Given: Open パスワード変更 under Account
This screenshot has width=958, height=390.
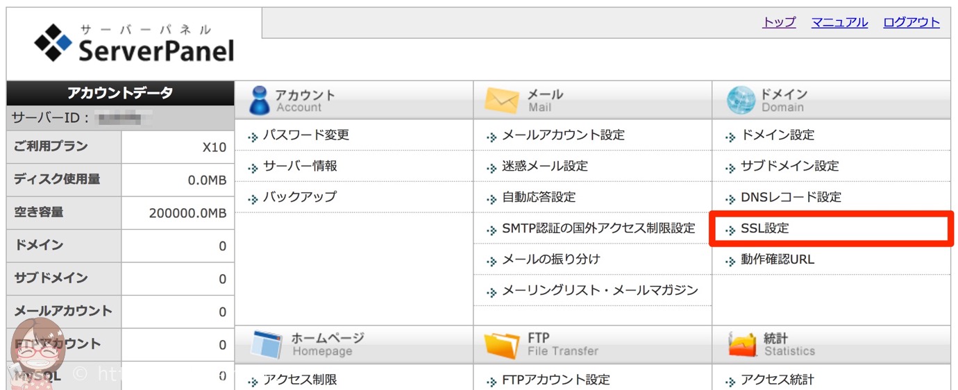Looking at the screenshot, I should pos(306,135).
